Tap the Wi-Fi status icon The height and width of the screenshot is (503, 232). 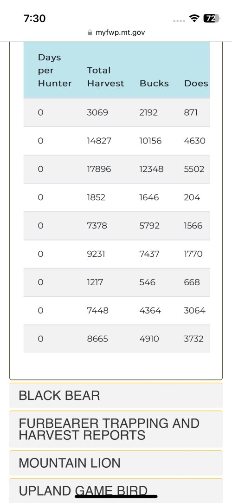click(194, 18)
